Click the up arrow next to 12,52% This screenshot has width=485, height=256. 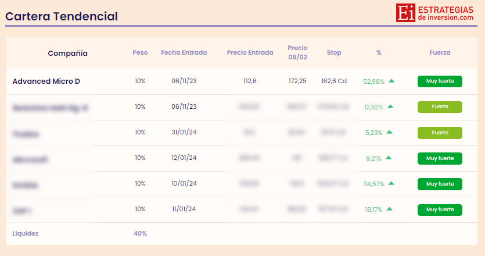click(390, 106)
